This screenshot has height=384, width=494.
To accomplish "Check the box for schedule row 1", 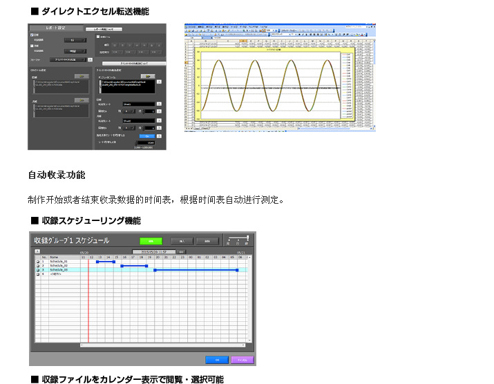I will [38, 262].
